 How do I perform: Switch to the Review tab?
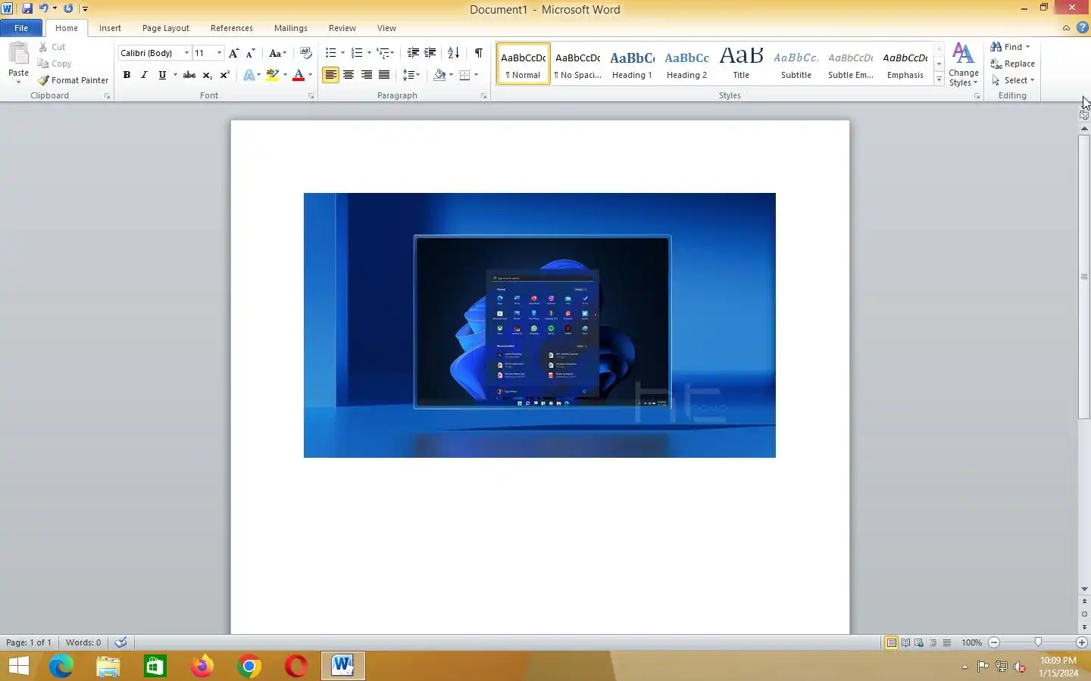(342, 28)
